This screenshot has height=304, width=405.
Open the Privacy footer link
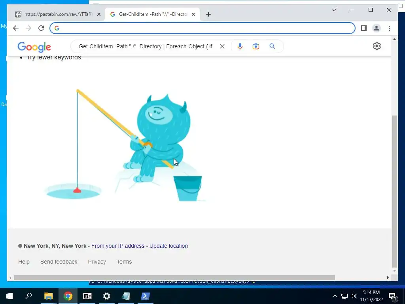click(97, 262)
